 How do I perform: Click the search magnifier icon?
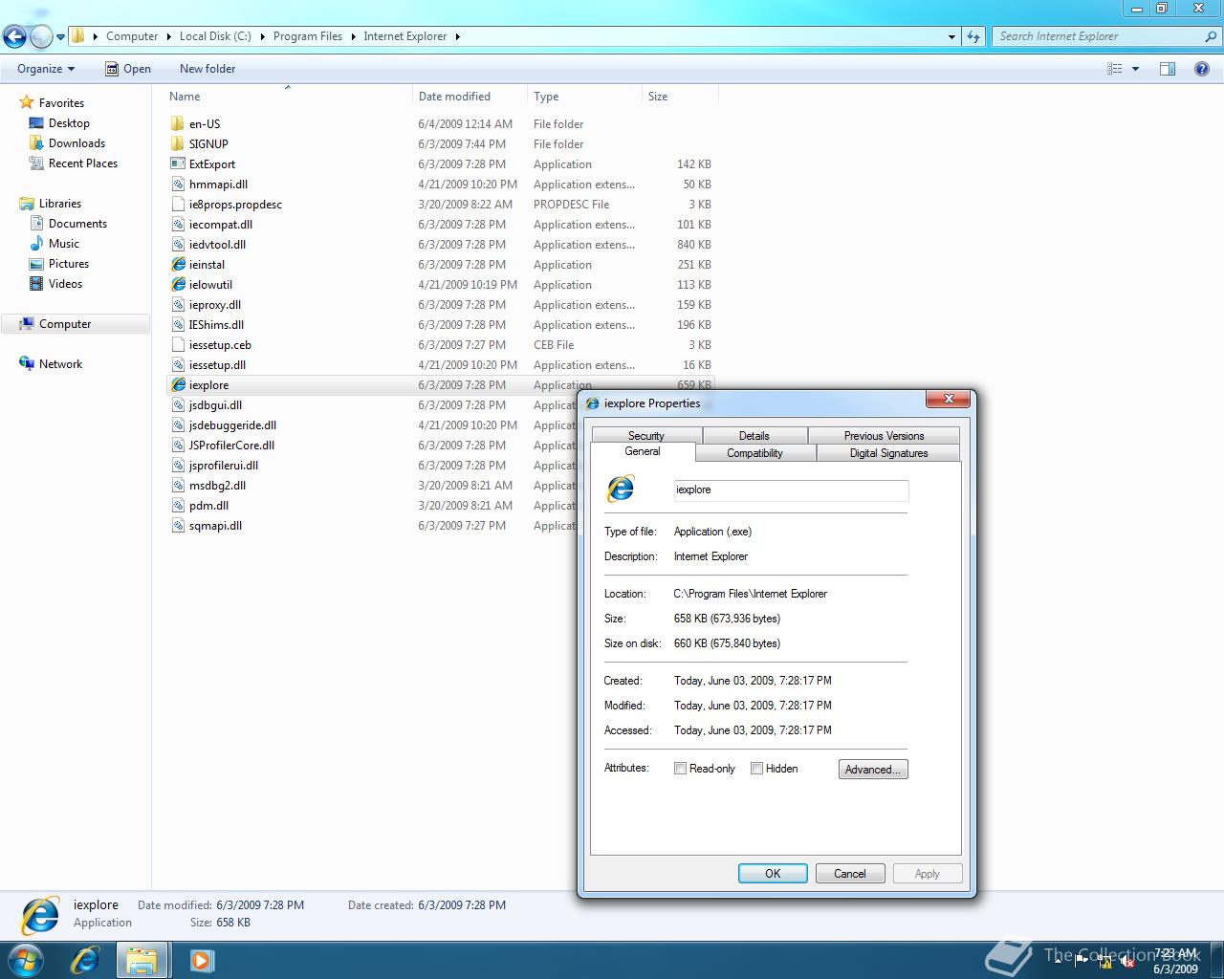(1211, 36)
